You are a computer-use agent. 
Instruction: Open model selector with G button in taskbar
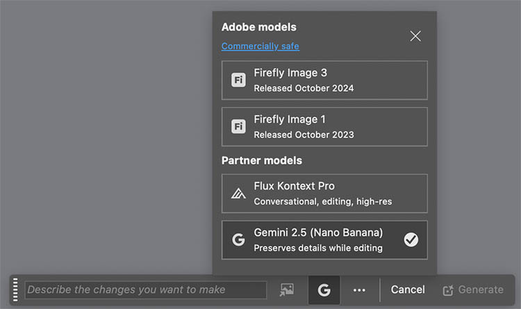[x=324, y=290]
